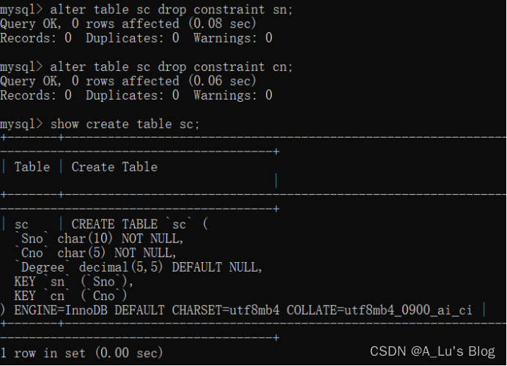Image resolution: width=507 pixels, height=366 pixels.
Task: Click the 'Query OK' line showing 0.06 sec
Action: pyautogui.click(x=128, y=81)
